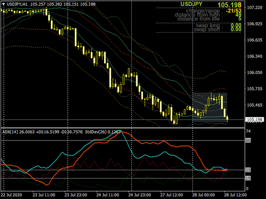Click the 107.220 price scale label

(254, 8)
